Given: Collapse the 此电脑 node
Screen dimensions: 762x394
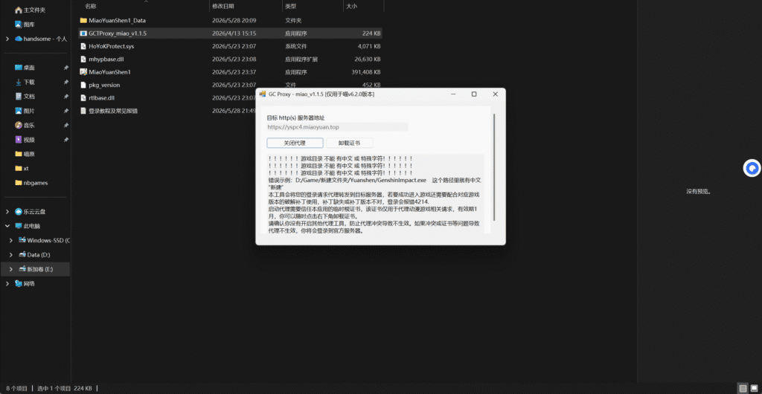Looking at the screenshot, I should pyautogui.click(x=7, y=226).
